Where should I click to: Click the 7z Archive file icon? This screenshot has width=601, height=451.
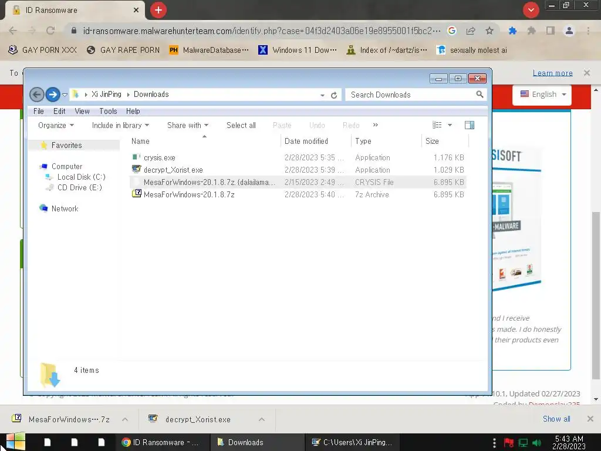click(x=136, y=194)
